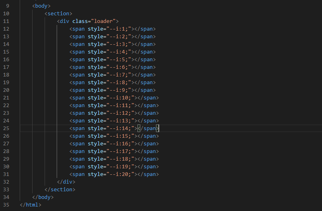Click the --i:20; style value

coord(120,174)
